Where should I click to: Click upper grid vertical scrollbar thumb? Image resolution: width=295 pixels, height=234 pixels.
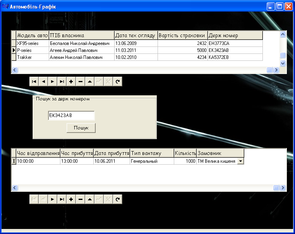click(x=283, y=55)
